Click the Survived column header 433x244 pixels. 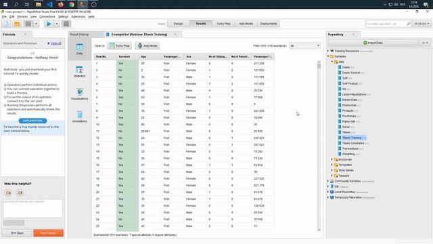tap(127, 56)
